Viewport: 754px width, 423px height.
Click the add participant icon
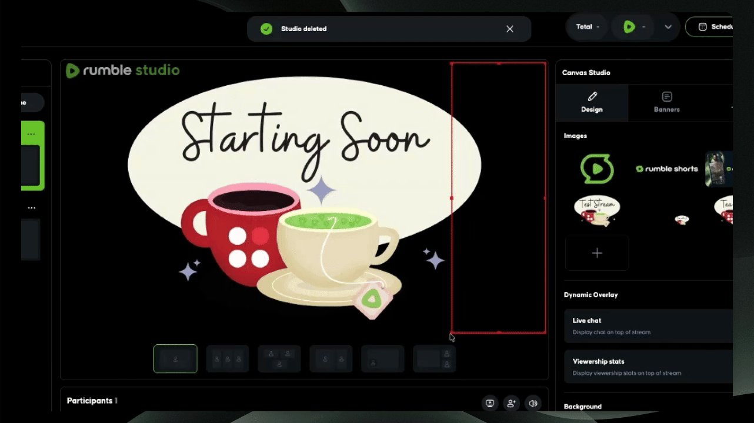512,403
